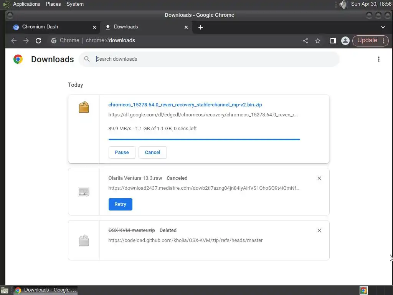The height and width of the screenshot is (295, 393).
Task: Open Chrome's three-dot menu beside Update
Action: pyautogui.click(x=383, y=41)
